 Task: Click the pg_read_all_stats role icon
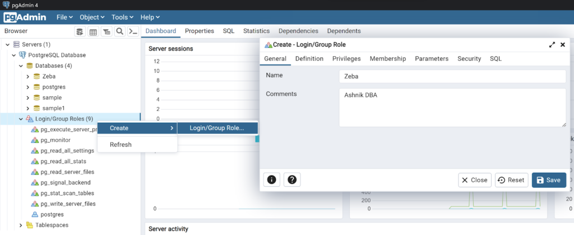[35, 162]
